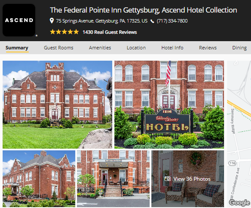Click the route 116 marker on map
The image size is (251, 208).
click(232, 163)
